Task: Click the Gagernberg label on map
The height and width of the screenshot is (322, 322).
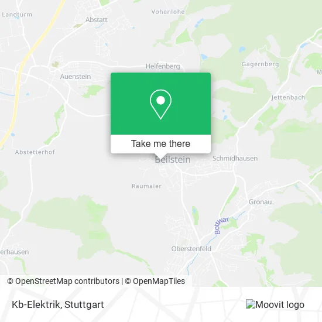Action: (260, 64)
